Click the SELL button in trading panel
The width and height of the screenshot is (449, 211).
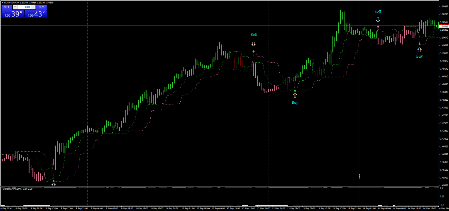[x=7, y=7]
